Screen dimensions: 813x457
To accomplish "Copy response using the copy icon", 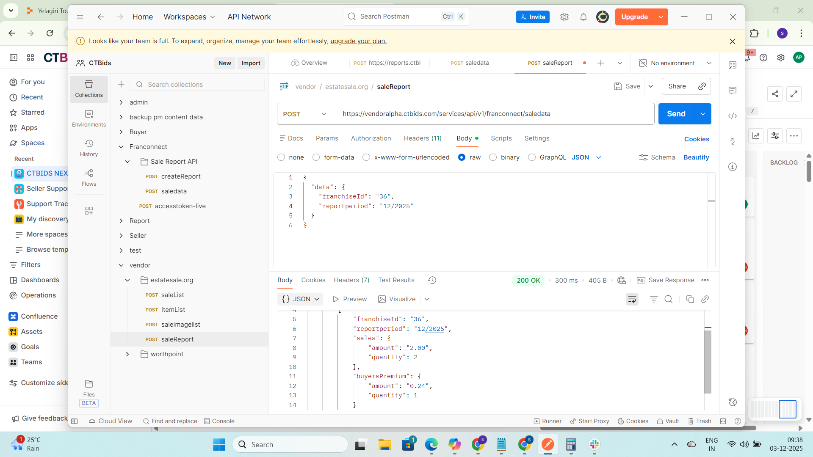I will pyautogui.click(x=690, y=299).
